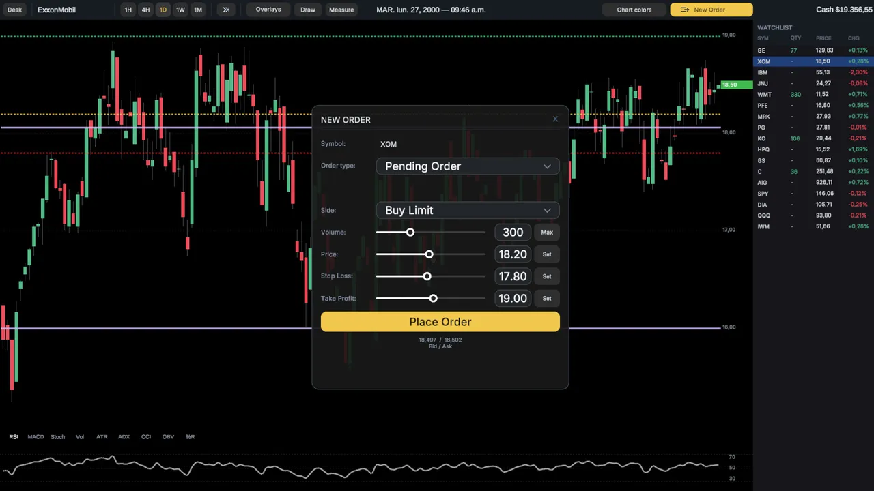Select the 1W timeframe

(180, 10)
